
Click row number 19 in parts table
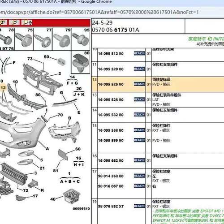[x=95, y=202]
